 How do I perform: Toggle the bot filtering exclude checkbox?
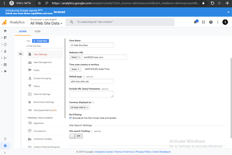tap(71, 118)
